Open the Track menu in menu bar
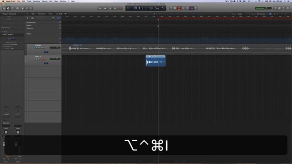 click(29, 1)
